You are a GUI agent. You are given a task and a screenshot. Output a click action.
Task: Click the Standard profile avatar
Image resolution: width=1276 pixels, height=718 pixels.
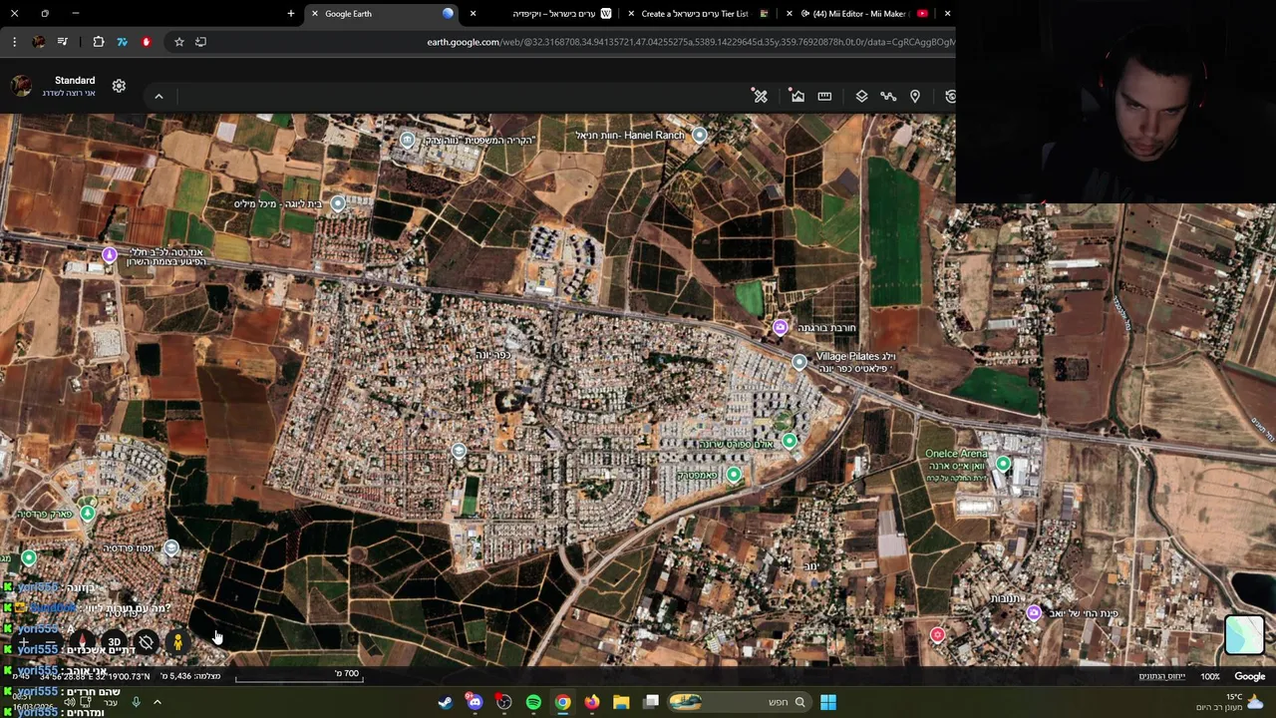[21, 86]
